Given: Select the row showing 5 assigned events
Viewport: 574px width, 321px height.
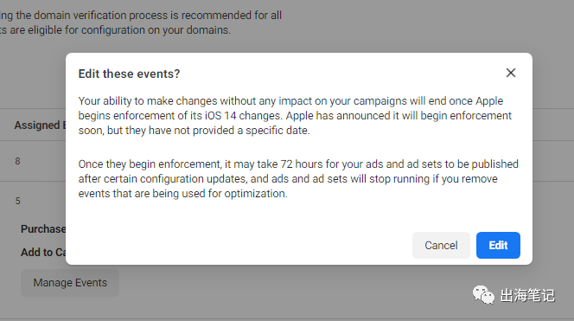Looking at the screenshot, I should [33, 201].
